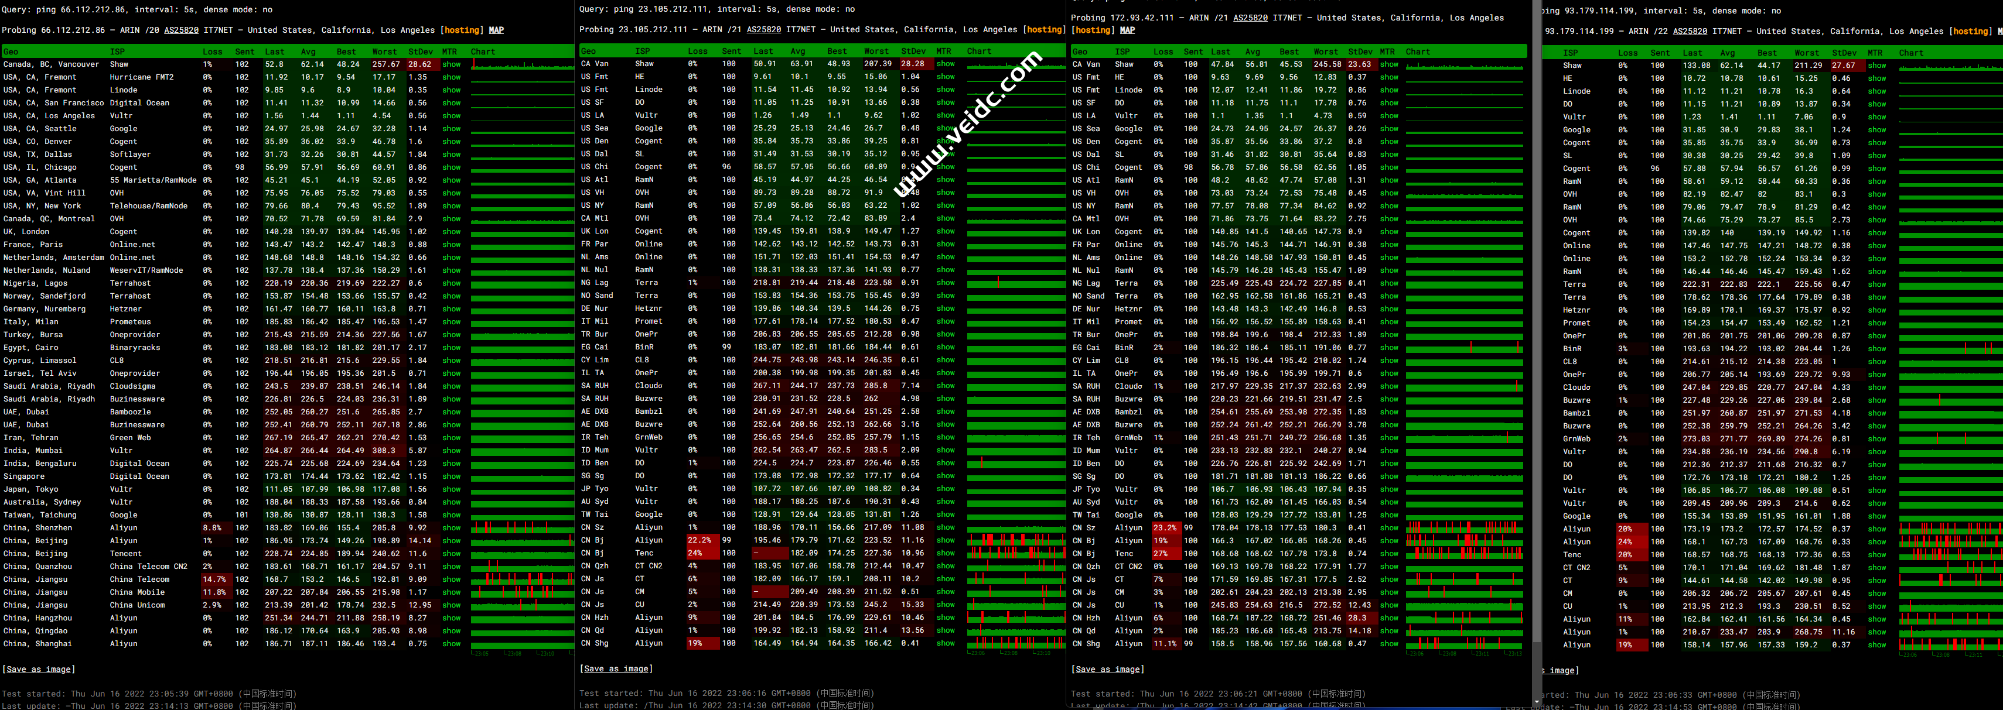Save 66.112.212.86 results as image
This screenshot has height=710, width=2003.
pyautogui.click(x=39, y=669)
